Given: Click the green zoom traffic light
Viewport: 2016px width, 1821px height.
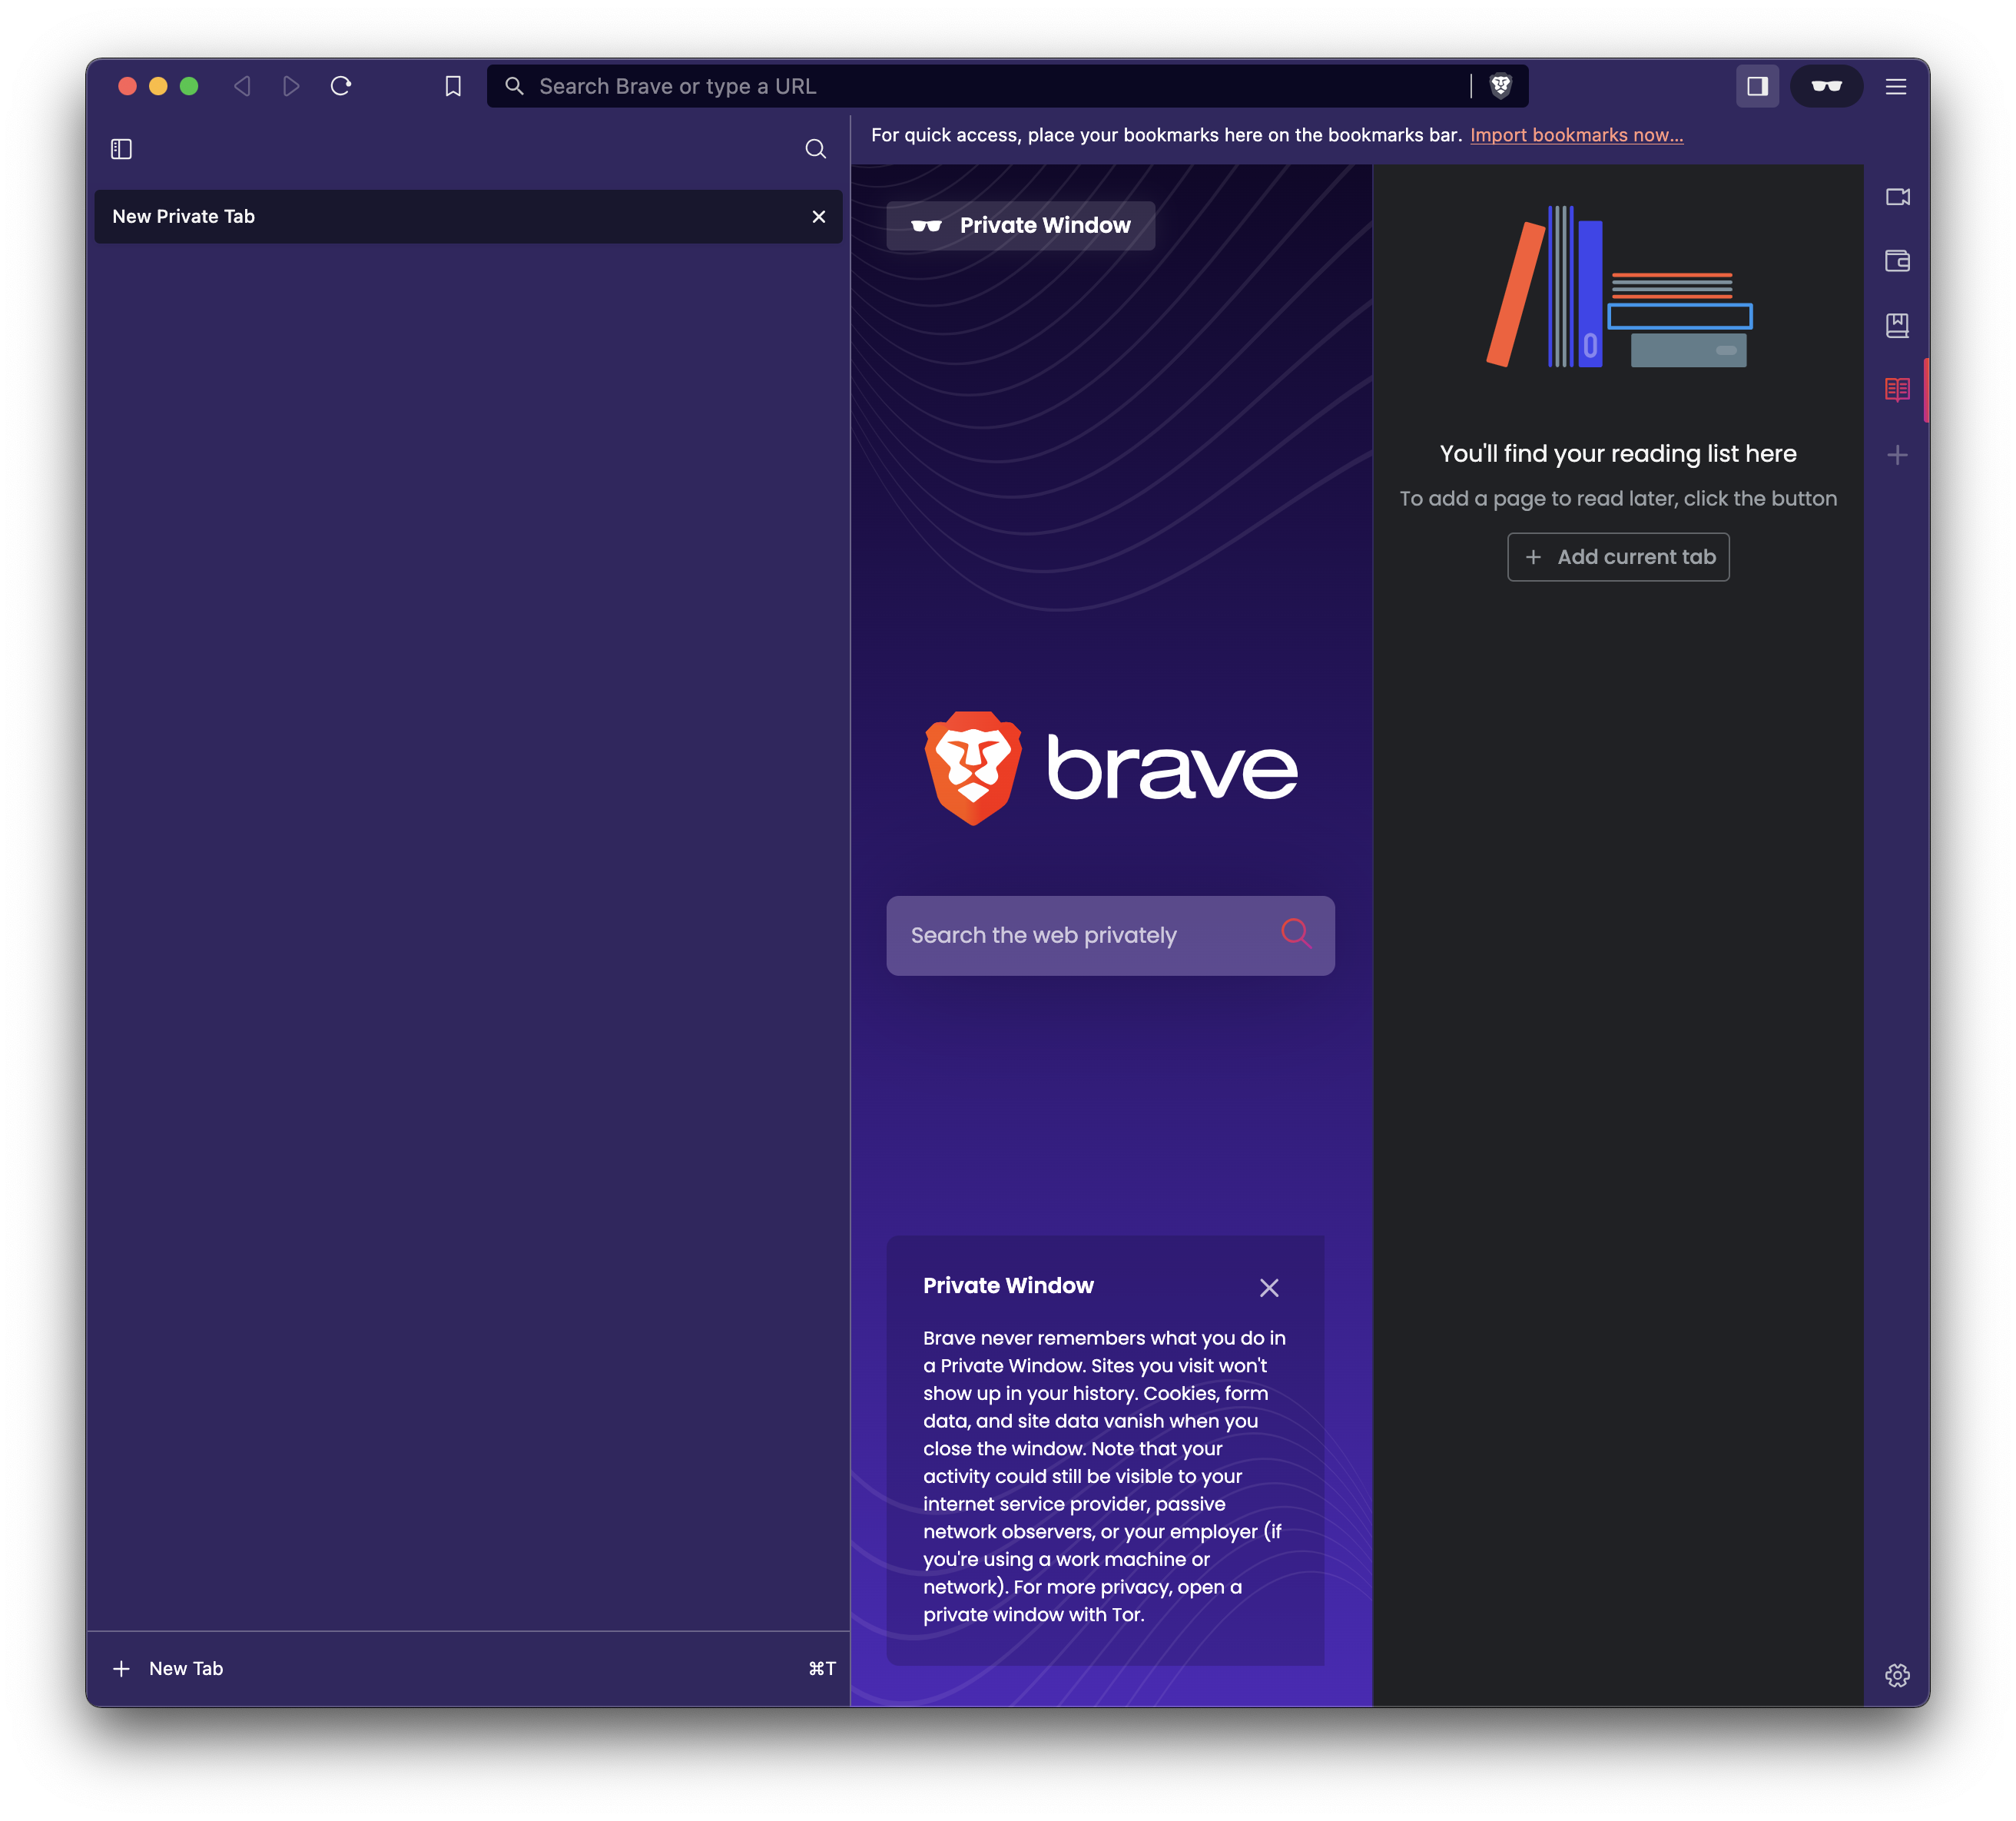Looking at the screenshot, I should (188, 86).
